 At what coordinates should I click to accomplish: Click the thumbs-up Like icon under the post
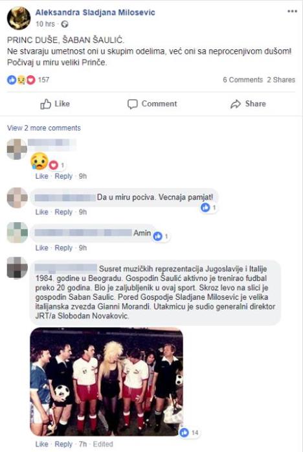[x=45, y=104]
